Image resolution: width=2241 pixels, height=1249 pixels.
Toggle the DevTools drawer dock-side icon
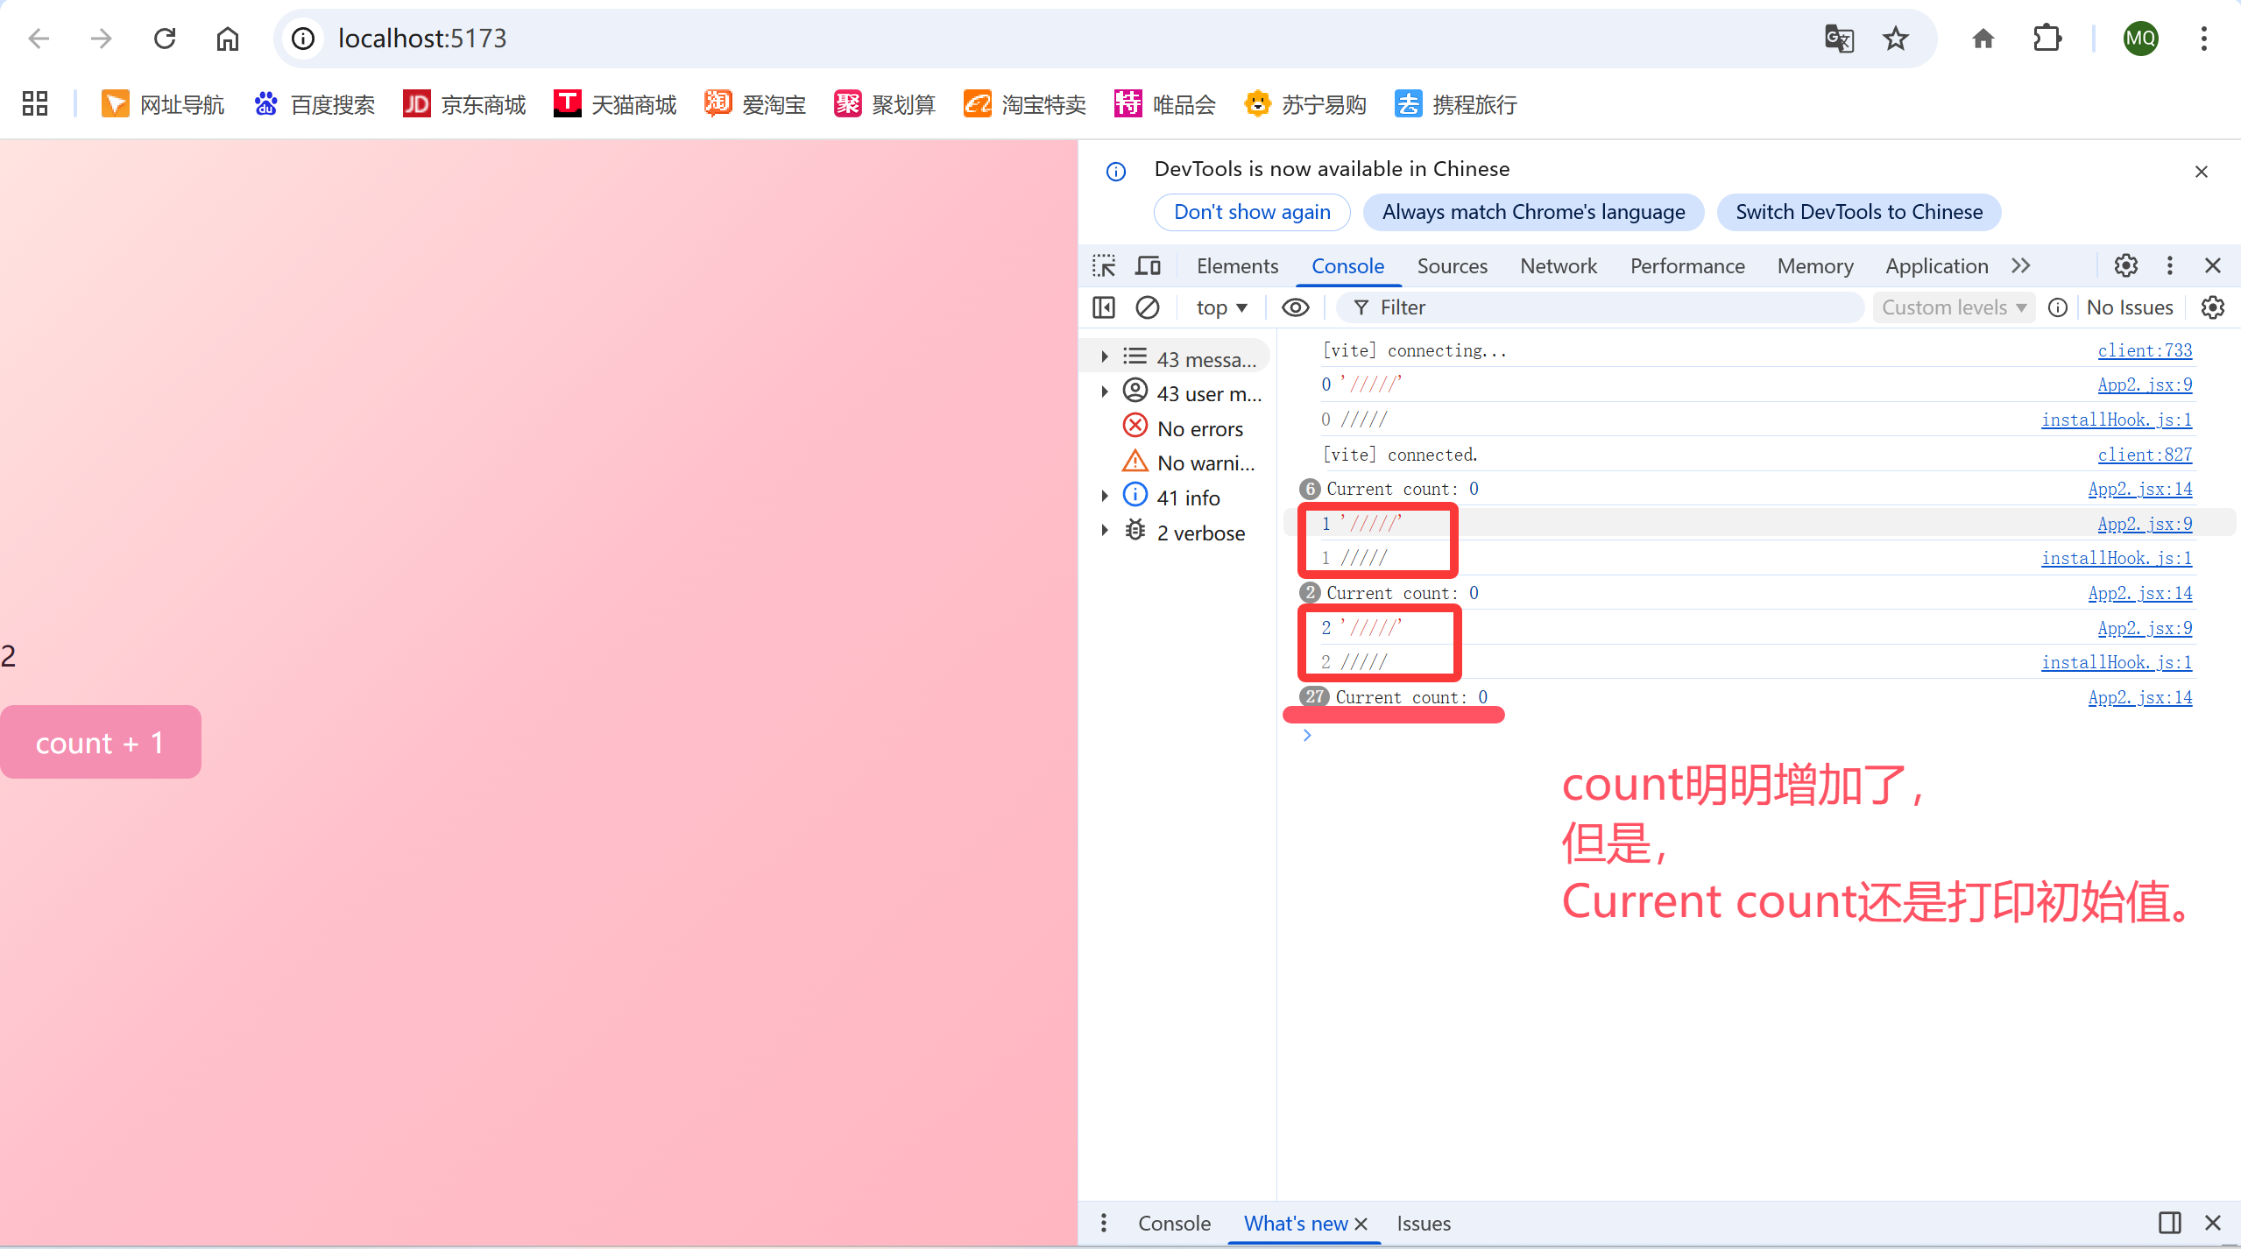[2169, 1223]
